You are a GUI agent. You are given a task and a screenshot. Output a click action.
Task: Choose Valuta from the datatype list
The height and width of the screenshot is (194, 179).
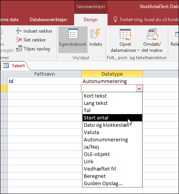tap(112, 132)
